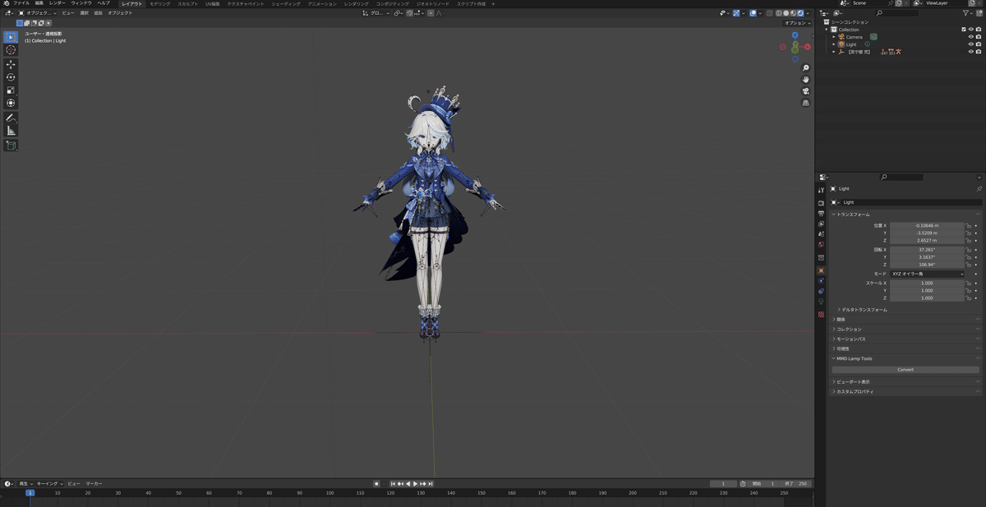Open the Render properties tab

821,203
